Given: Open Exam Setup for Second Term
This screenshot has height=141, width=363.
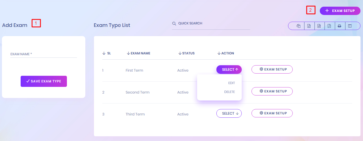Looking at the screenshot, I should point(272,91).
